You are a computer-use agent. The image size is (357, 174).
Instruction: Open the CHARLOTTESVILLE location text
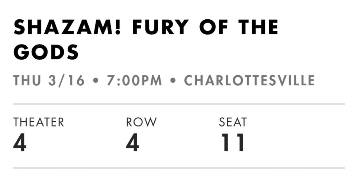pos(249,81)
